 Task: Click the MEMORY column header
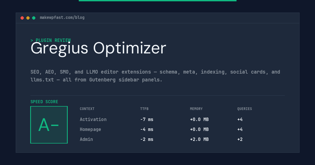pyautogui.click(x=196, y=109)
